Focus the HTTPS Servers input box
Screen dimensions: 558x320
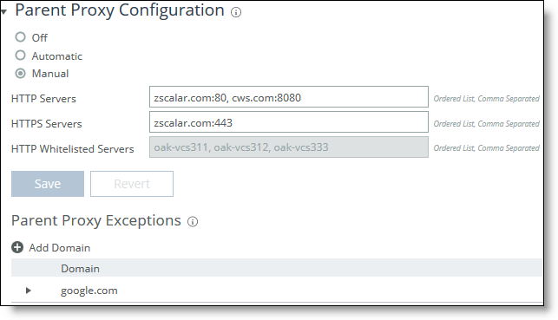[x=289, y=122]
